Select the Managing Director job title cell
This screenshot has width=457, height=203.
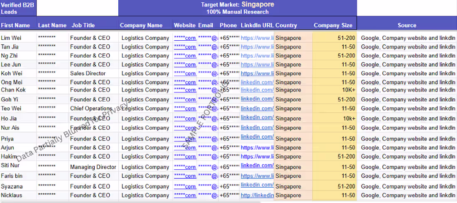93,167
